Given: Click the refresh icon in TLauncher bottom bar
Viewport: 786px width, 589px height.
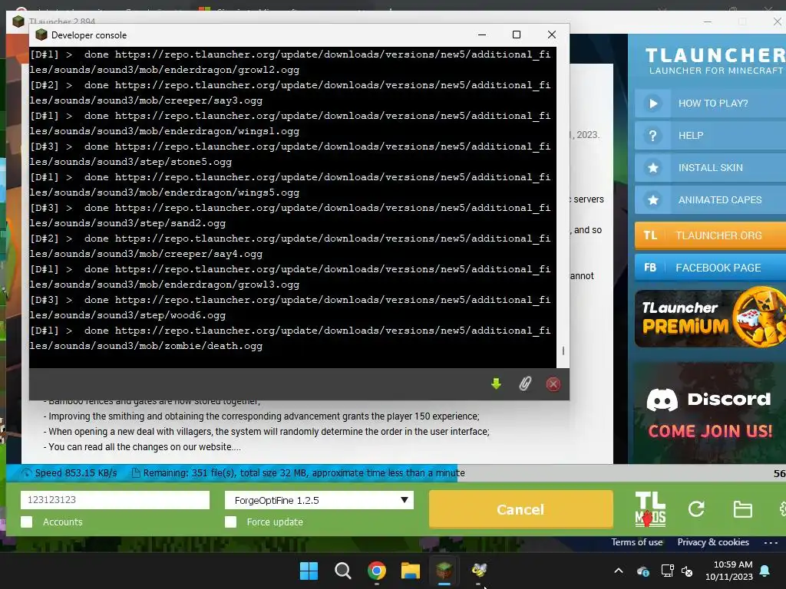Looking at the screenshot, I should [x=696, y=509].
